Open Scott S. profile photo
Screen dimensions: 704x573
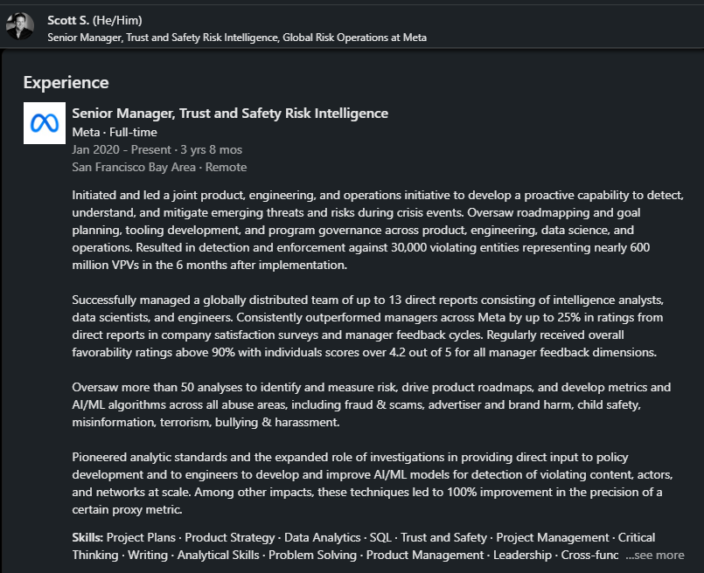click(20, 27)
